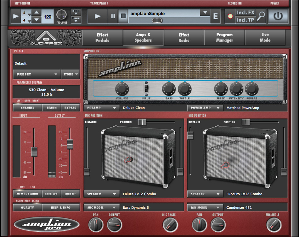Screen dimensions: 299x237
Task: Switch to the Effect Racks tab
Action: [x=184, y=37]
